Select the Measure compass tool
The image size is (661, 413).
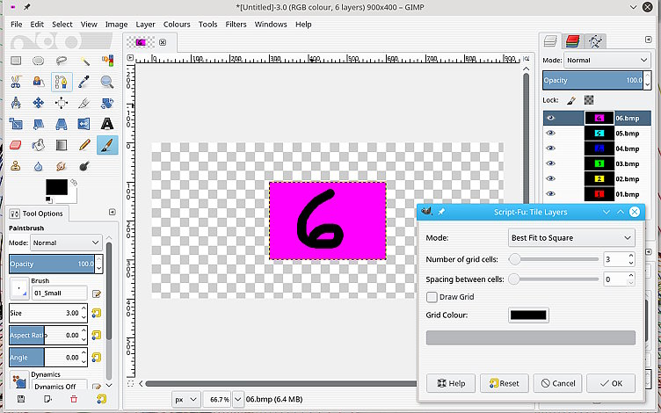[x=16, y=103]
